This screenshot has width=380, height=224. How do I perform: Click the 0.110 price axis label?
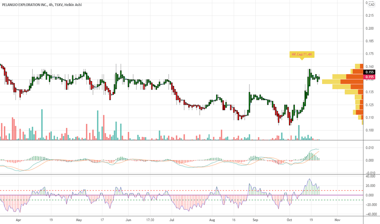pyautogui.click(x=369, y=117)
